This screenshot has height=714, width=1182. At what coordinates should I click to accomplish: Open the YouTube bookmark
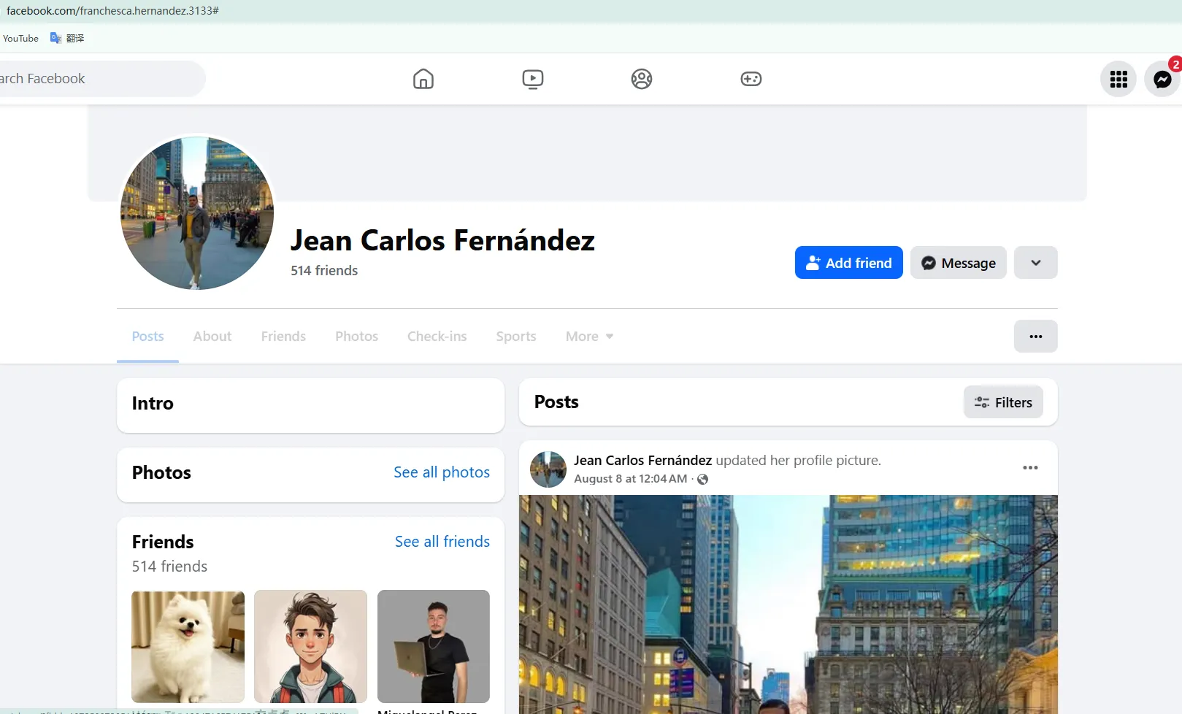(x=20, y=38)
